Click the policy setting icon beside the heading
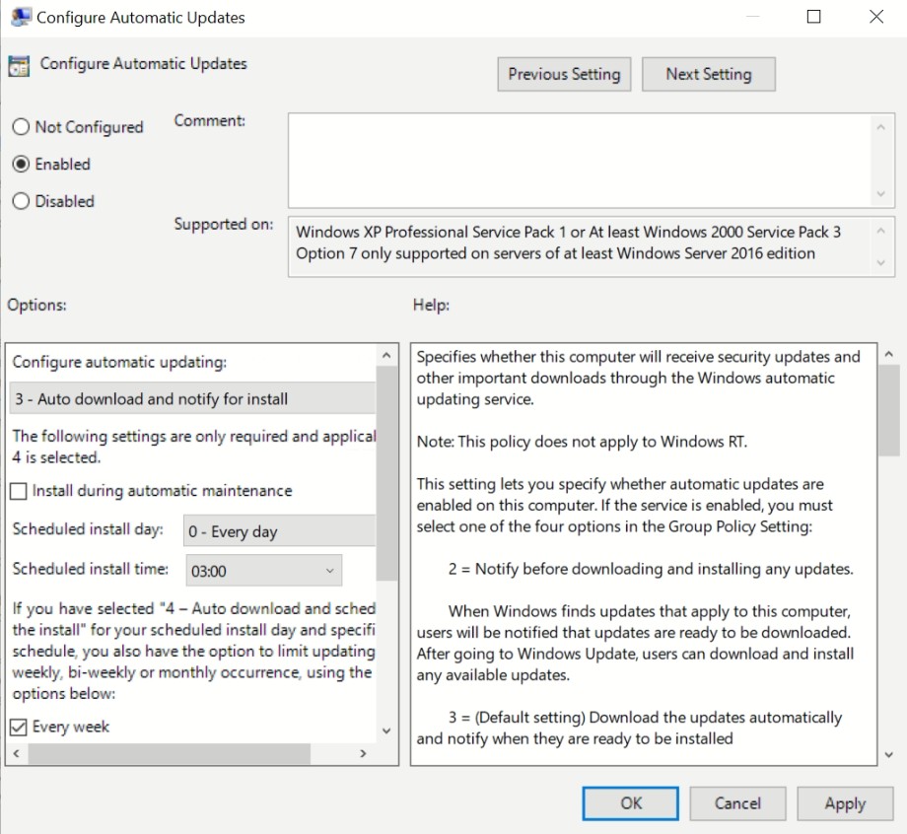907x834 pixels. point(19,66)
